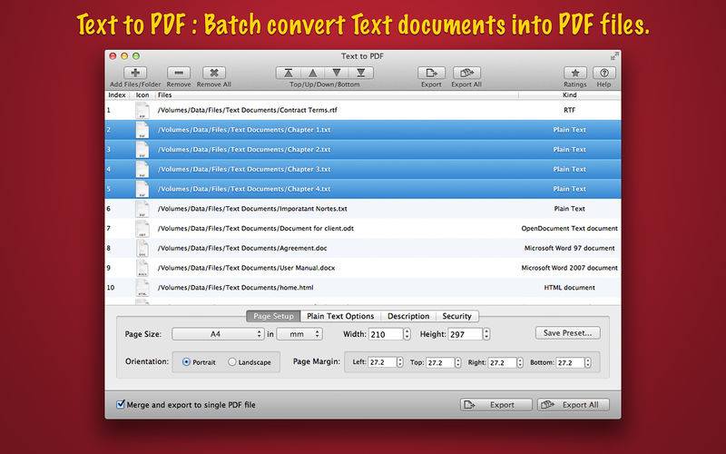Move selection to bottom with toolbar arrow
Image resolution: width=726 pixels, height=454 pixels.
360,73
